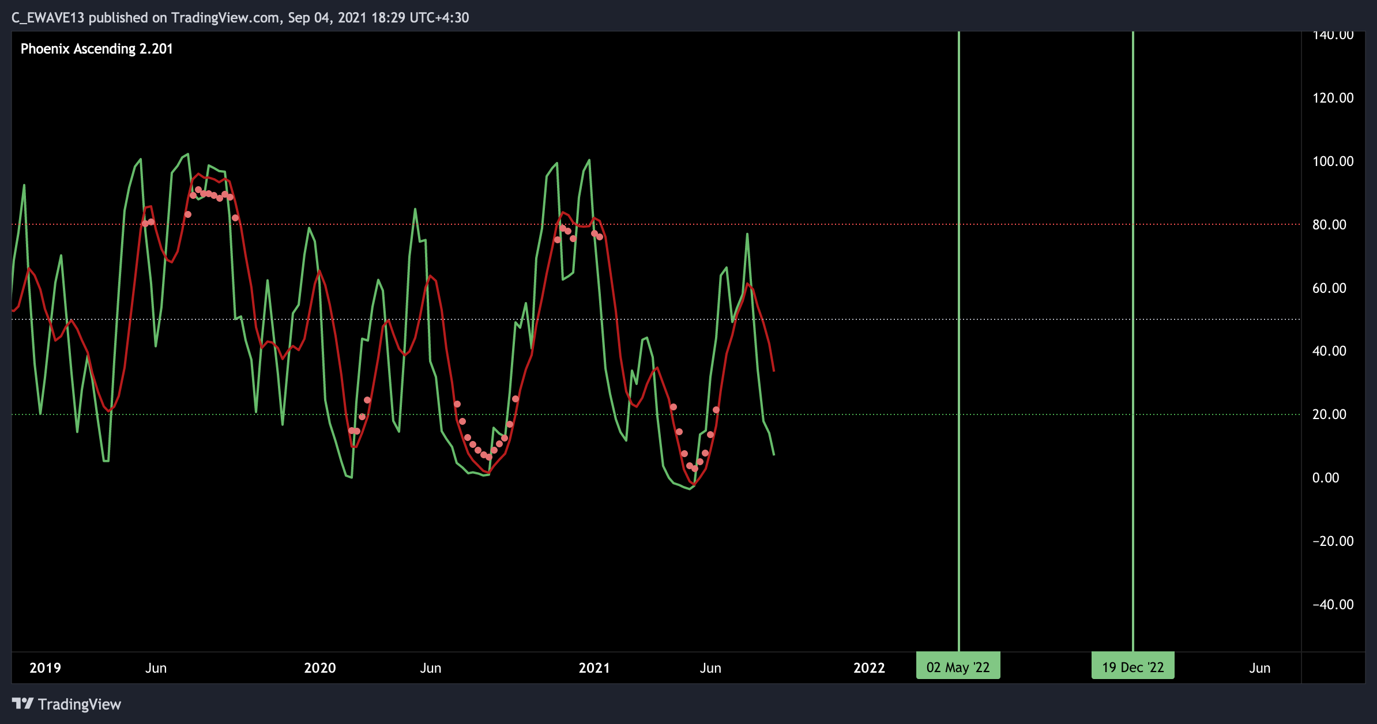Click the 2021 time axis label

pos(595,668)
